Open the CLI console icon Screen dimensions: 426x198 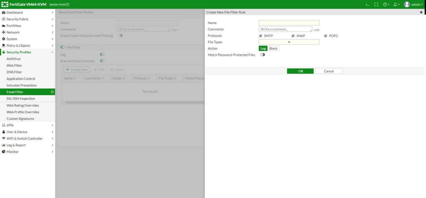click(367, 4)
